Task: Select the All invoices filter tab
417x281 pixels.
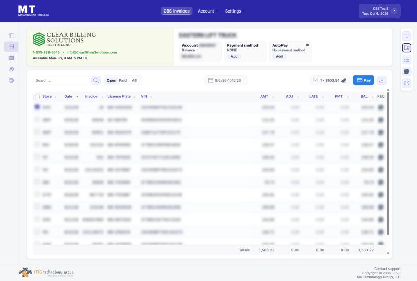Action: (134, 81)
